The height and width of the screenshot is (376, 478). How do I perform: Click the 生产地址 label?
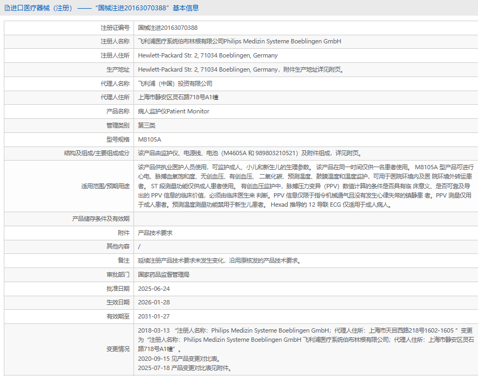118,69
